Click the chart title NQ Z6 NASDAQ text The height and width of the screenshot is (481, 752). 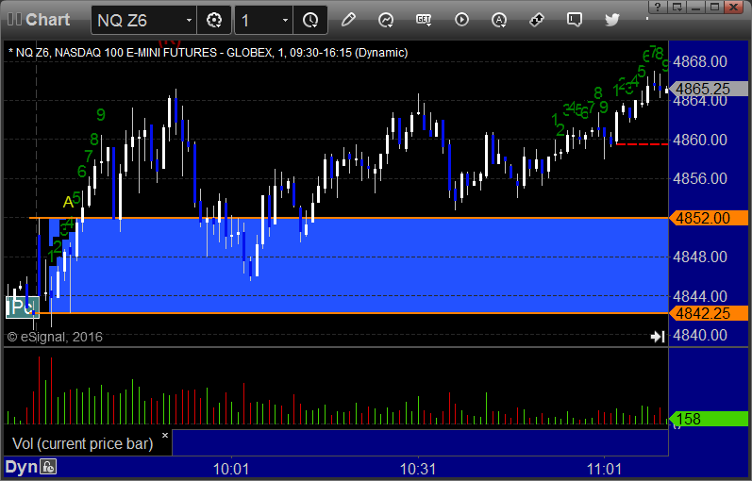coord(209,52)
